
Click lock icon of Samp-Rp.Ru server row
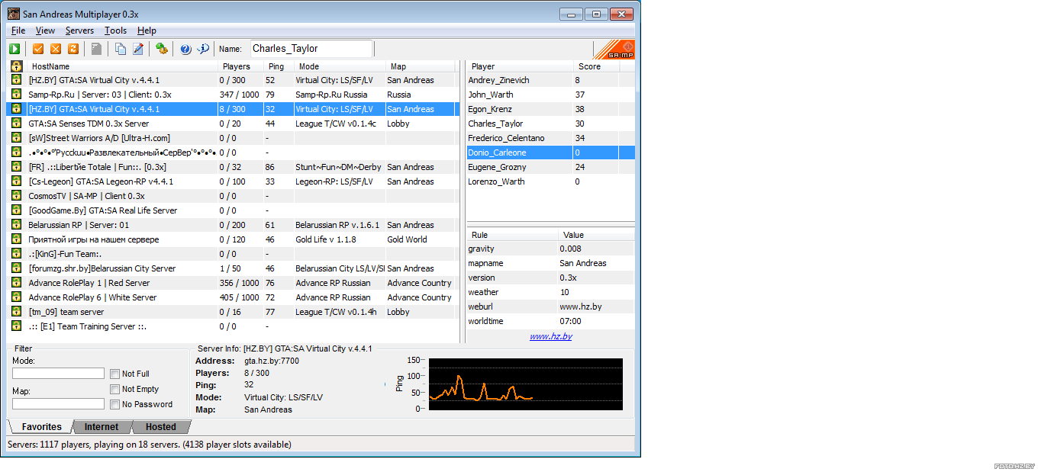pos(16,95)
